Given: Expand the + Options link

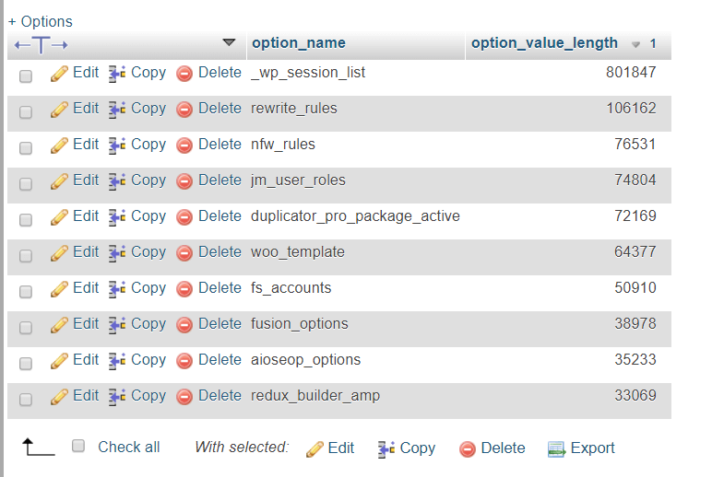Looking at the screenshot, I should [41, 21].
